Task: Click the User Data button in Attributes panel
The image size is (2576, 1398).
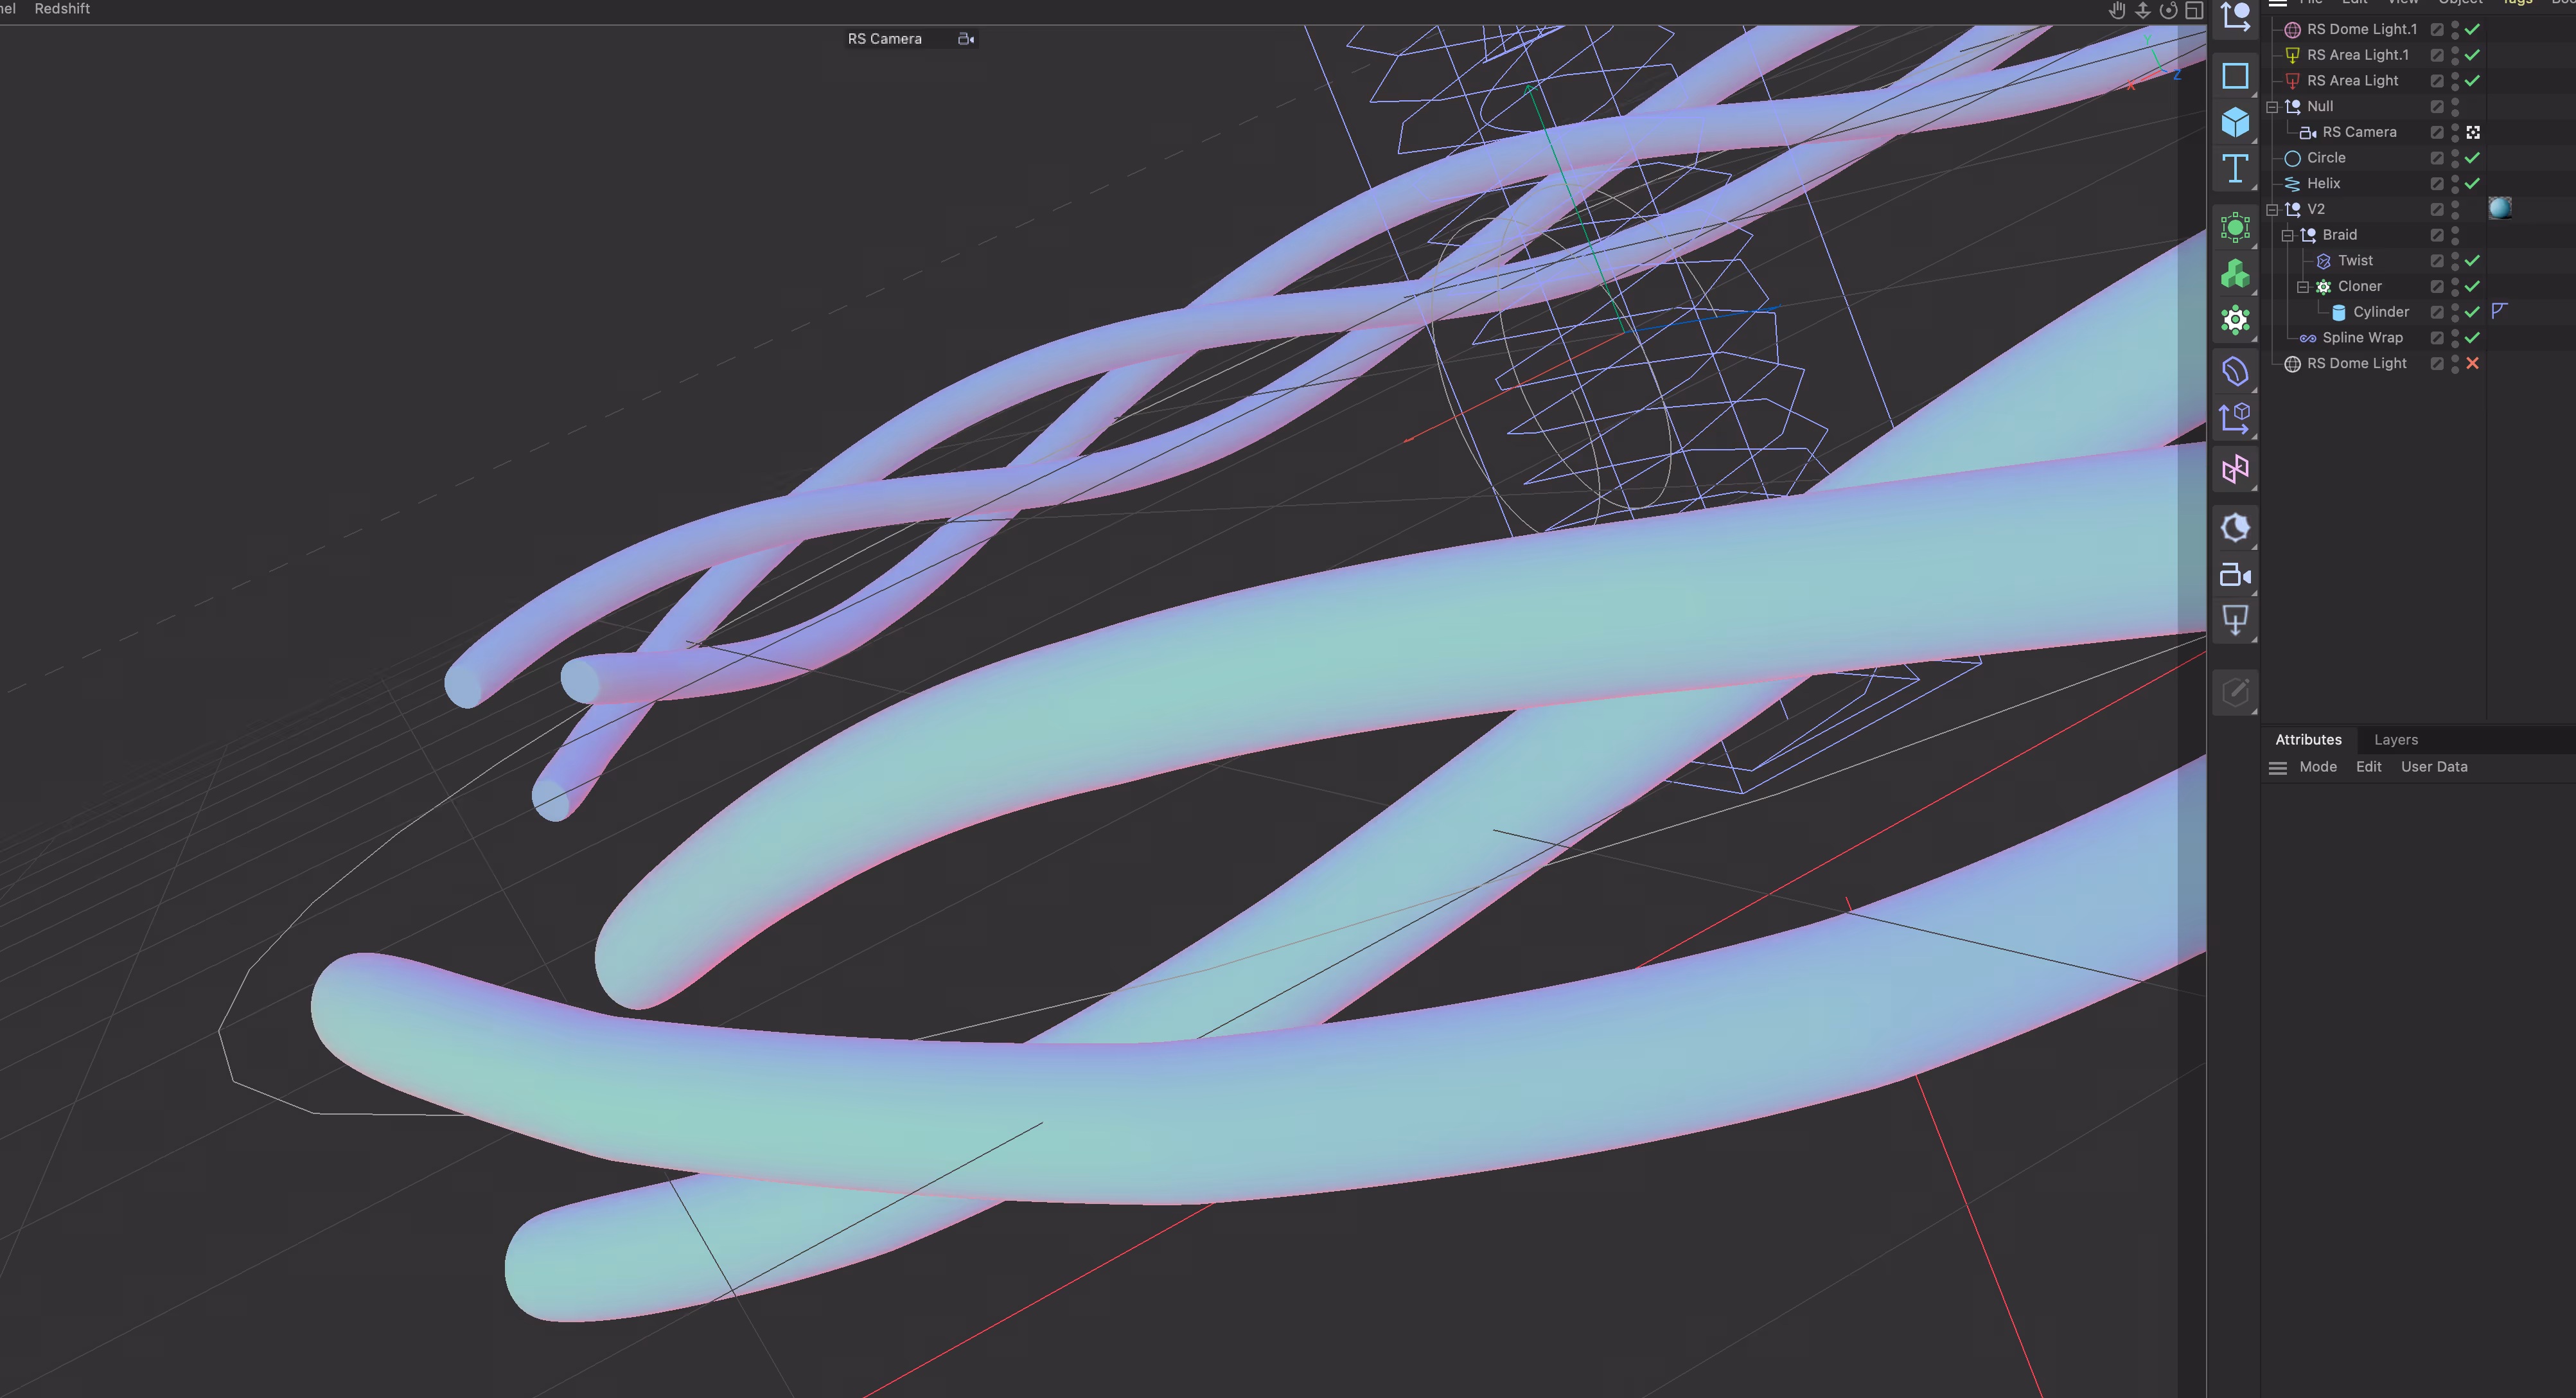Action: coord(2434,766)
